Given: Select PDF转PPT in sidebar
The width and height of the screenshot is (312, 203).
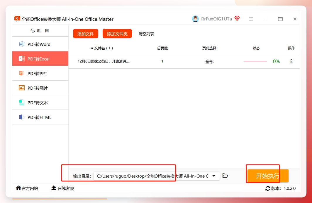Looking at the screenshot, I should pos(40,73).
